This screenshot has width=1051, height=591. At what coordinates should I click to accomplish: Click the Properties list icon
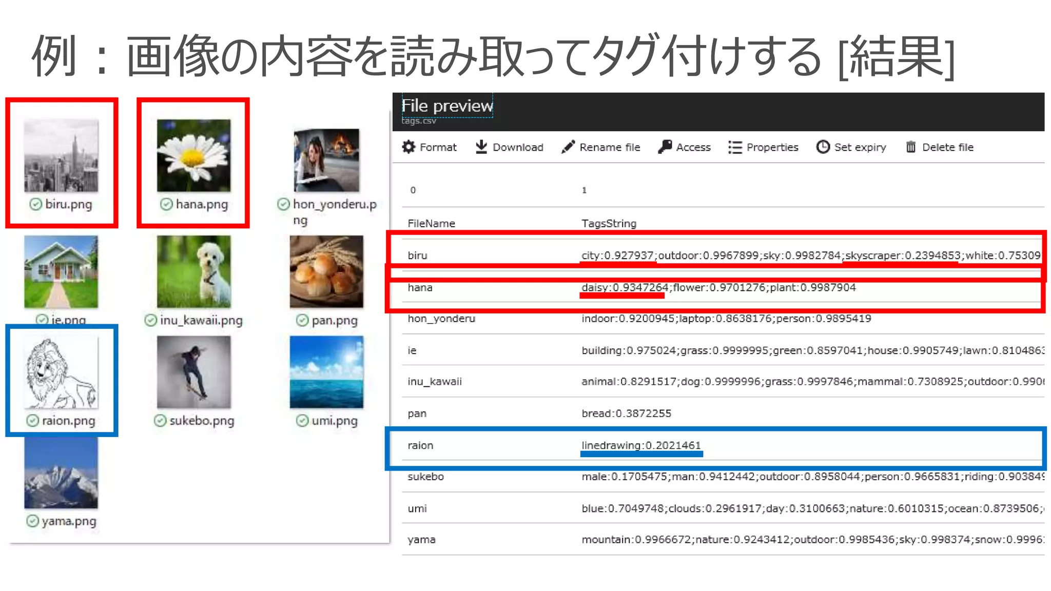[x=735, y=147]
